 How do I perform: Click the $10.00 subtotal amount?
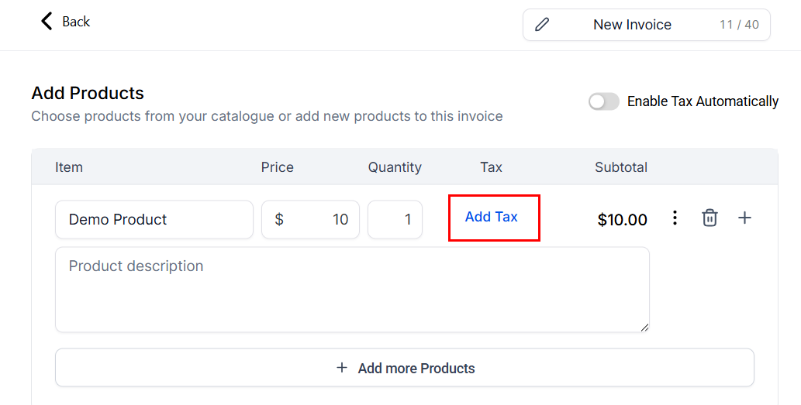tap(622, 220)
